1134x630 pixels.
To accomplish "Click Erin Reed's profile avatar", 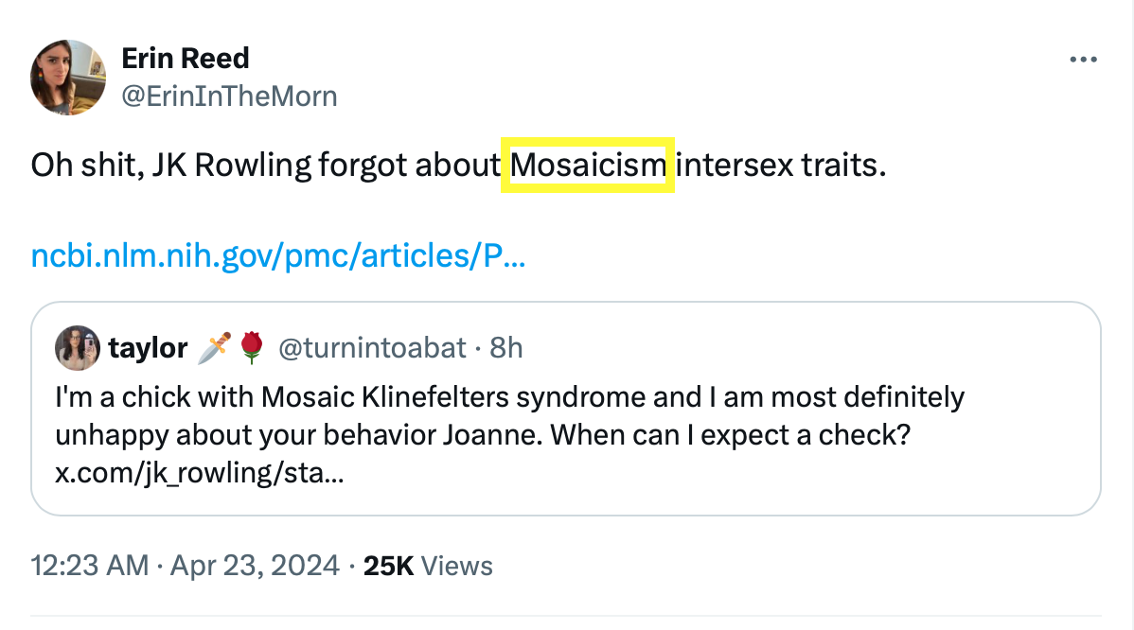I will 67,78.
